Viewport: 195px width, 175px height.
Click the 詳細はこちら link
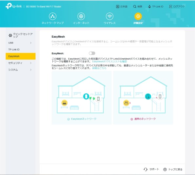[99, 68]
